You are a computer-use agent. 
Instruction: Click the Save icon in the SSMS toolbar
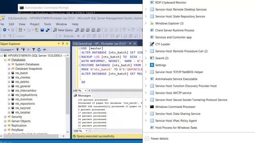[42, 30]
